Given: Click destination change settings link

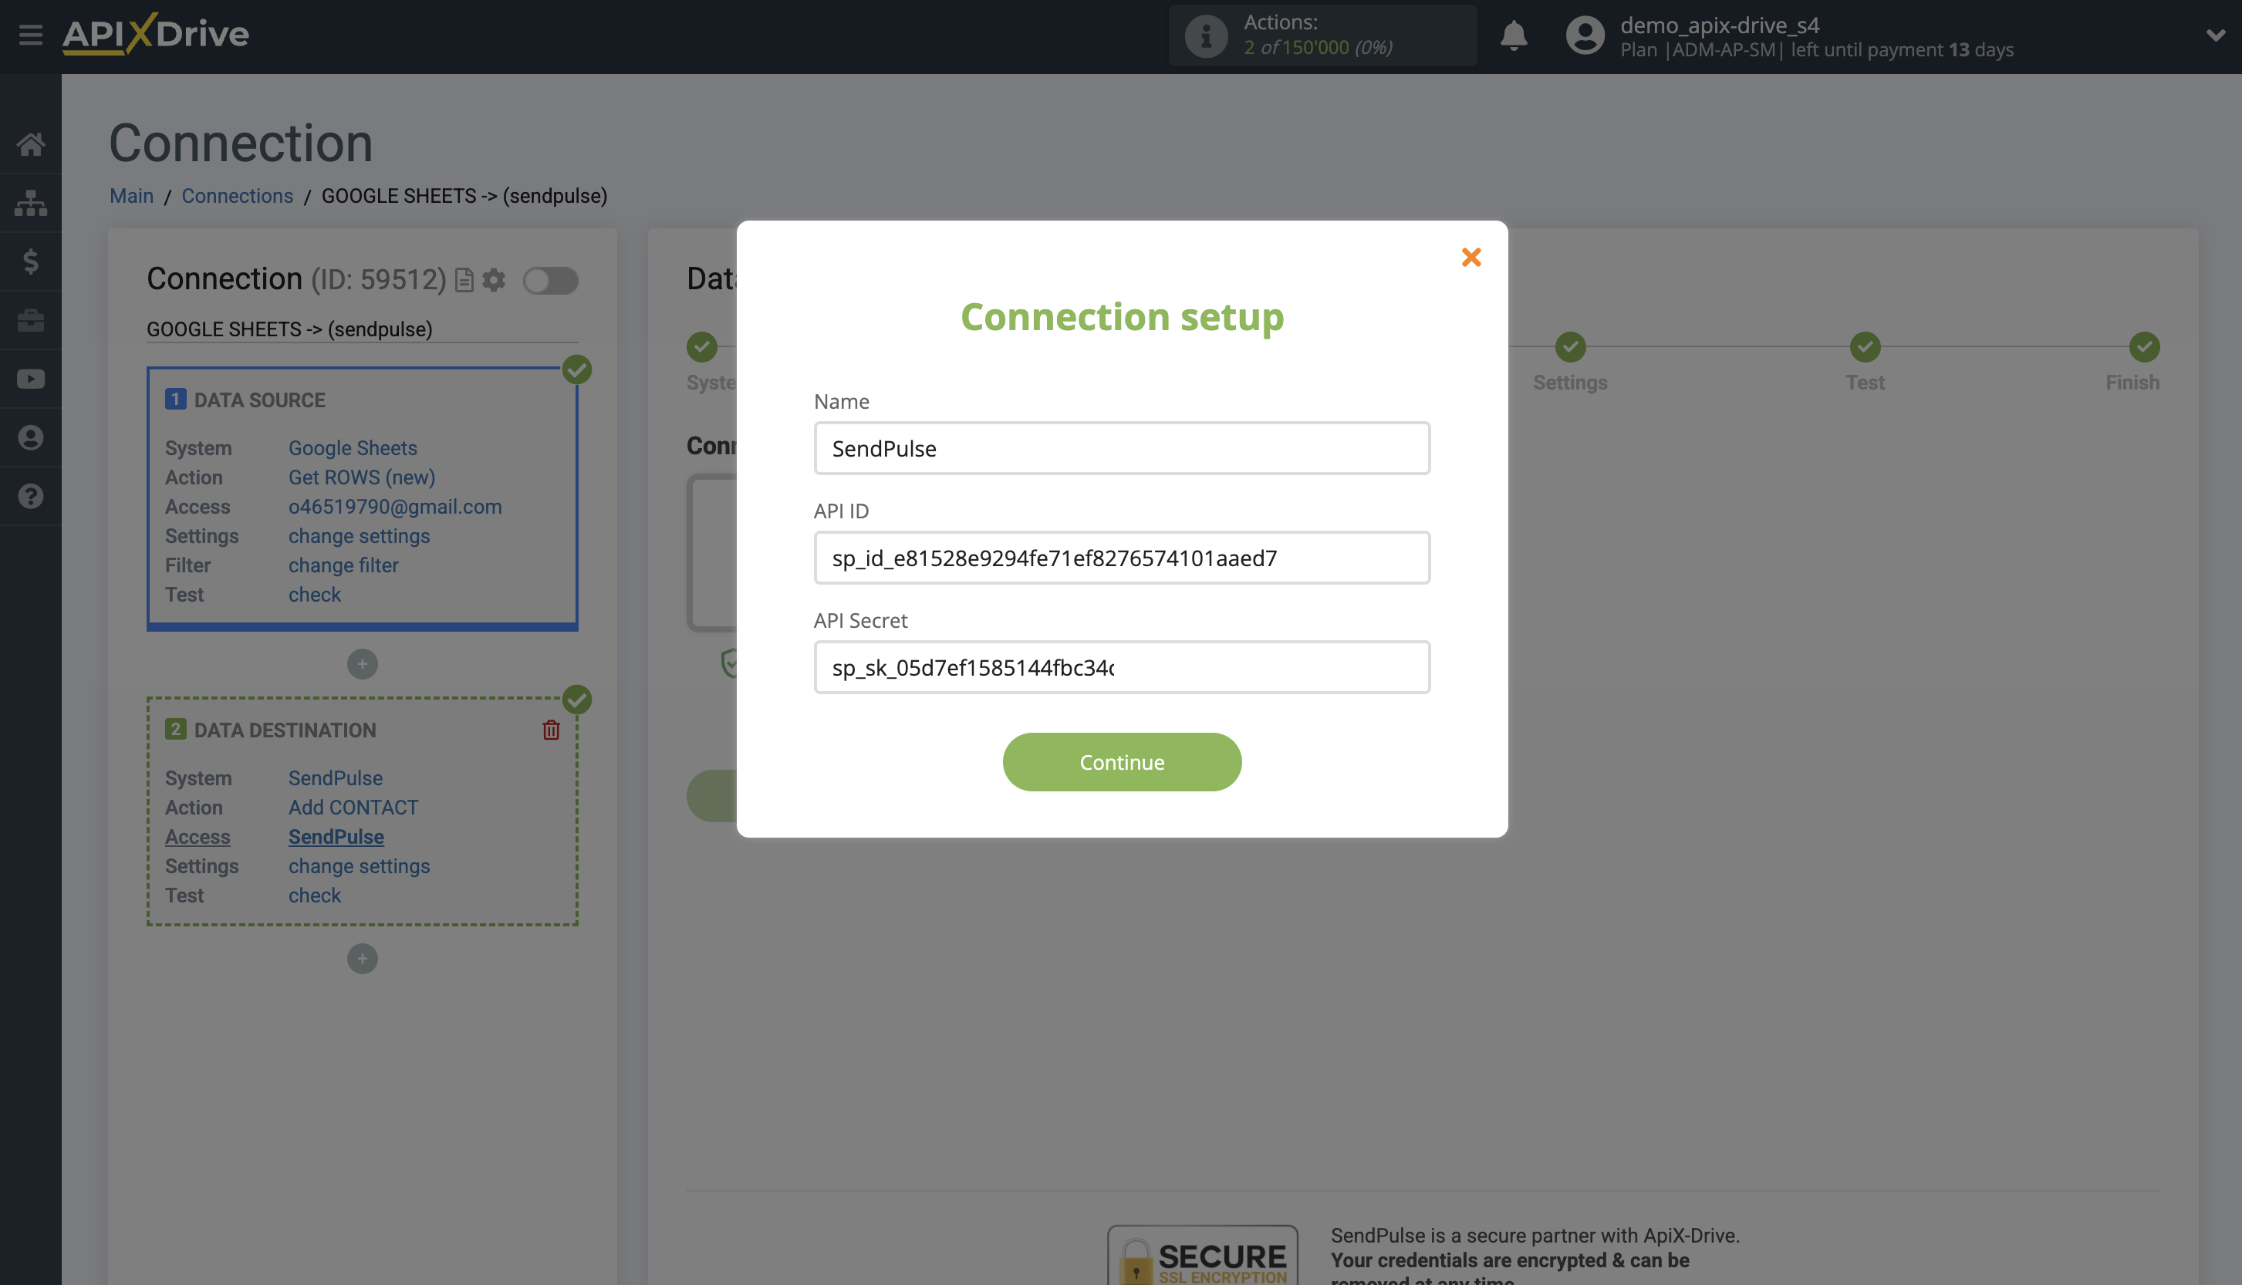Looking at the screenshot, I should pyautogui.click(x=360, y=865).
